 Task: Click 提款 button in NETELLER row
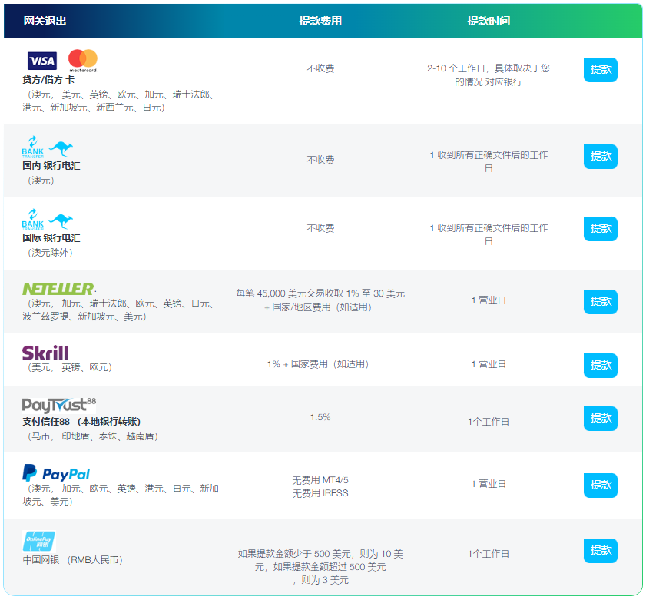(600, 302)
